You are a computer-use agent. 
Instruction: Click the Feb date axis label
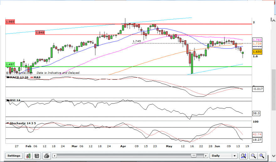28,146
